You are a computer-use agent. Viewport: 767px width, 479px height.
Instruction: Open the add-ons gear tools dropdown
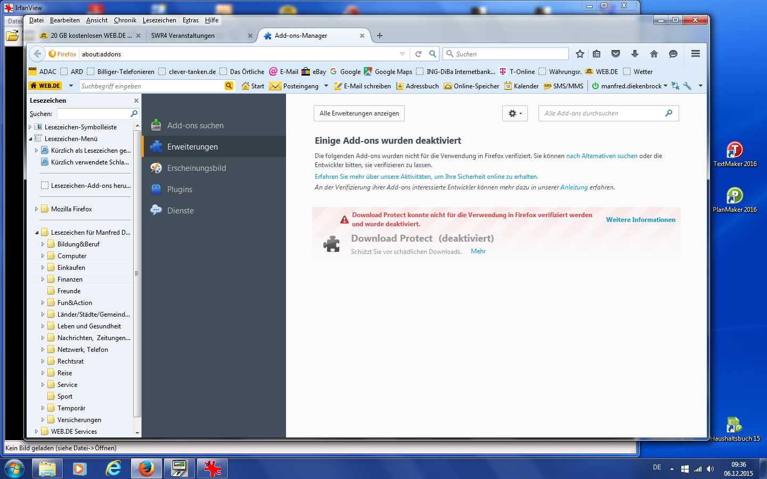pyautogui.click(x=515, y=113)
